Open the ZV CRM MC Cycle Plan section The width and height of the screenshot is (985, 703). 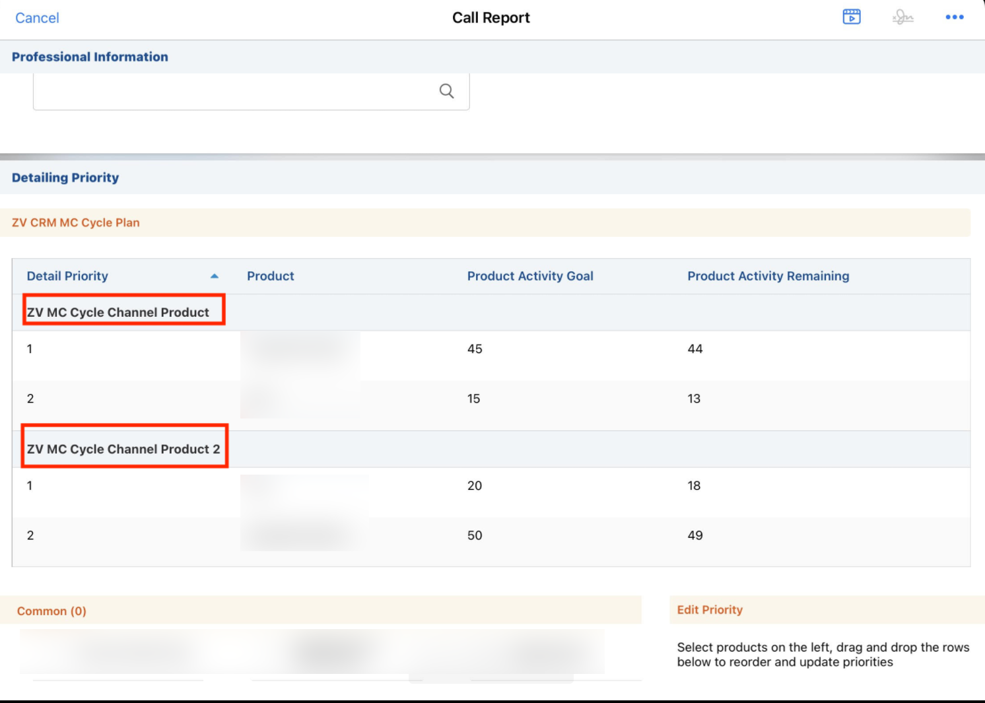[x=76, y=222]
